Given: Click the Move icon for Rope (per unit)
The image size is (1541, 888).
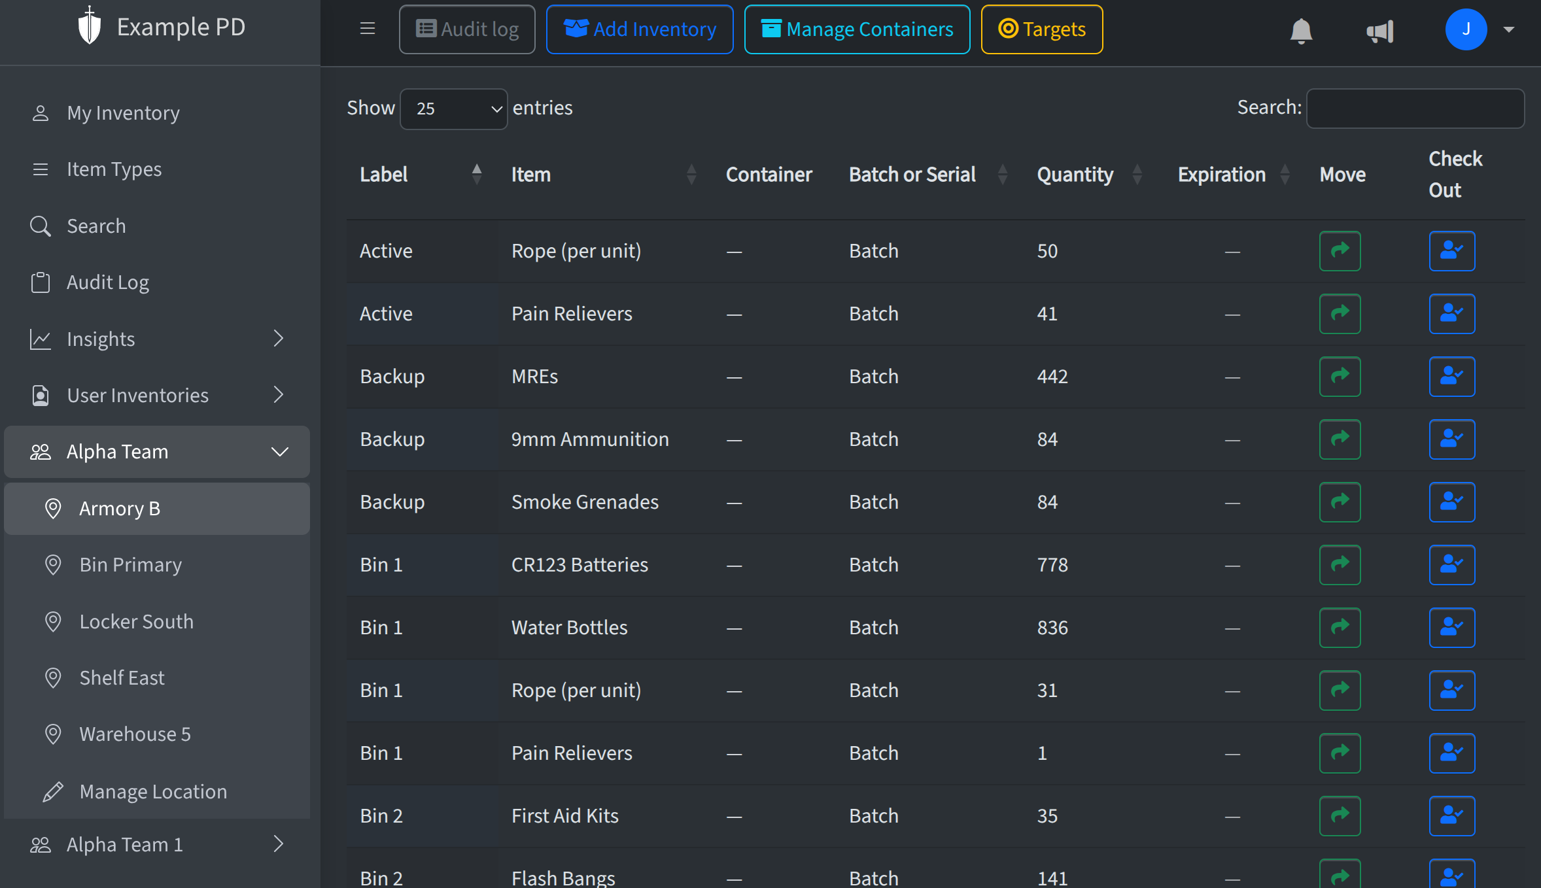Looking at the screenshot, I should [x=1340, y=250].
